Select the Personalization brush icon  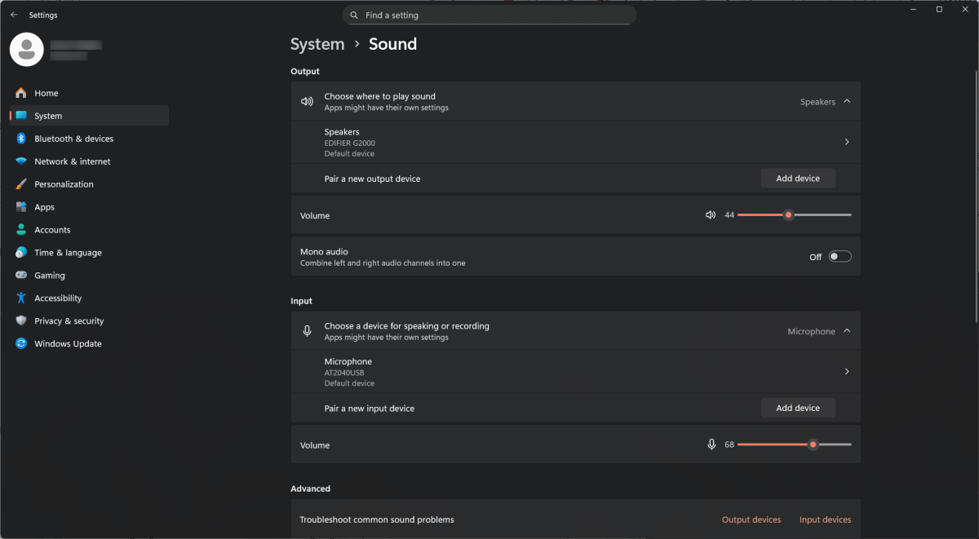(23, 183)
